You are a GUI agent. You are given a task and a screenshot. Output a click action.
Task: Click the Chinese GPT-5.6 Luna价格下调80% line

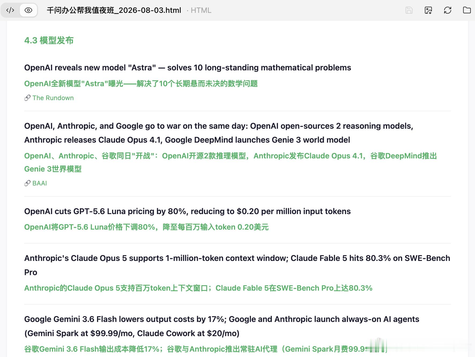[146, 227]
